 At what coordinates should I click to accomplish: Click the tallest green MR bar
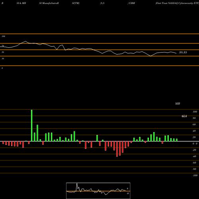tap(32, 125)
